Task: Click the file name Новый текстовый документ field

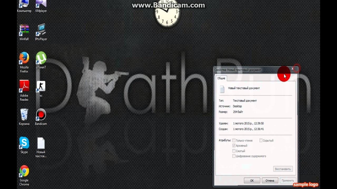Action: 244,88
